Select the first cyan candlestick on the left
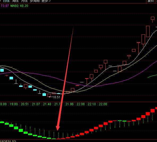Screen dimensions: 157x142 2,70
